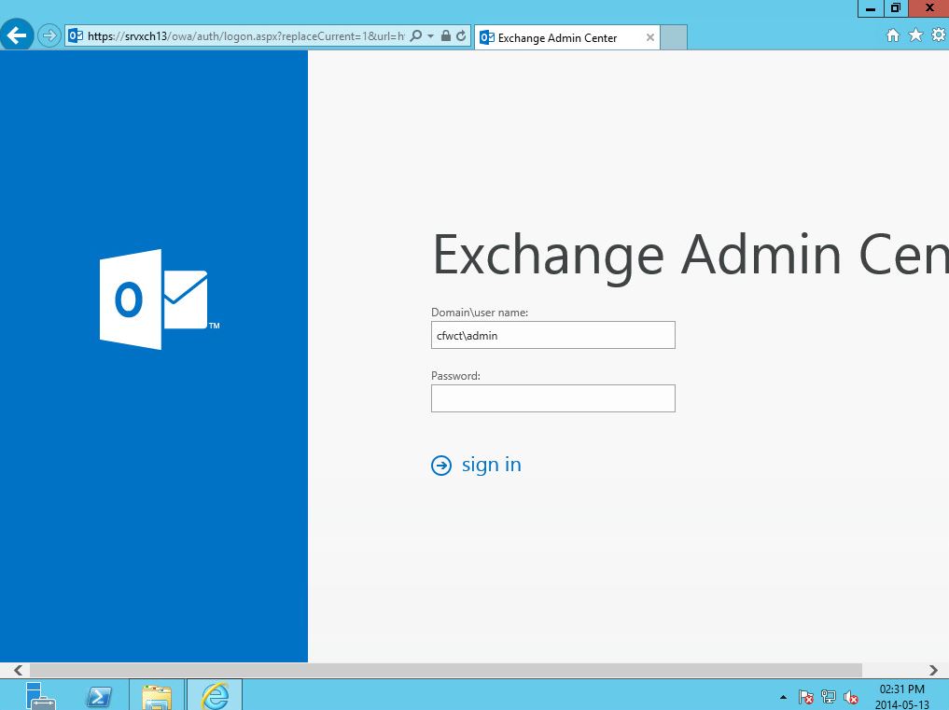Click the volume speaker icon in the tray

[x=850, y=697]
